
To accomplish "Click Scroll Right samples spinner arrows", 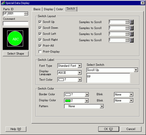I will coord(127,40).
